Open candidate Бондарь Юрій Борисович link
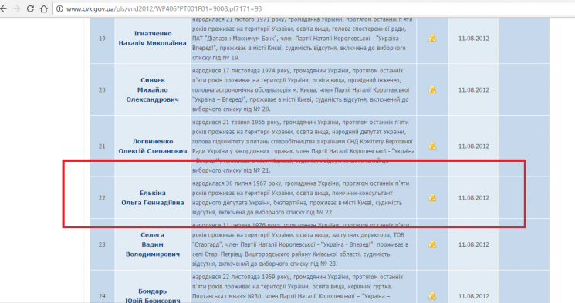 [153, 295]
